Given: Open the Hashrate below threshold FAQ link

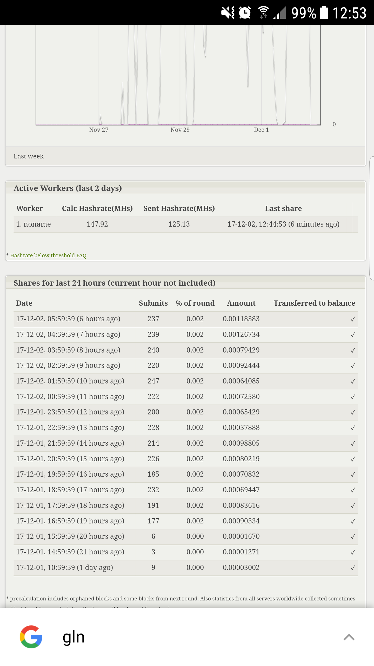Looking at the screenshot, I should 48,255.
